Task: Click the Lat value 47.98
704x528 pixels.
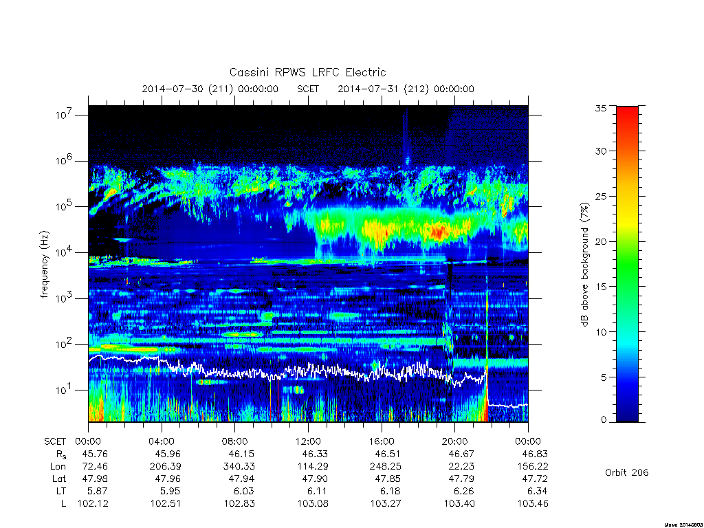Action: (x=95, y=478)
